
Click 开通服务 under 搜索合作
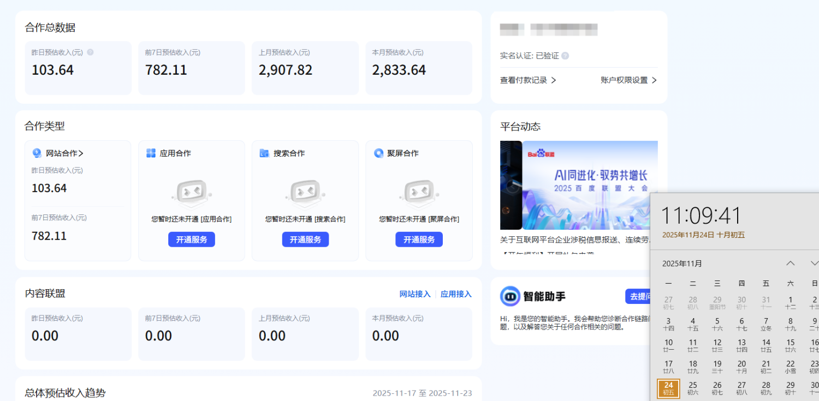[x=305, y=239]
